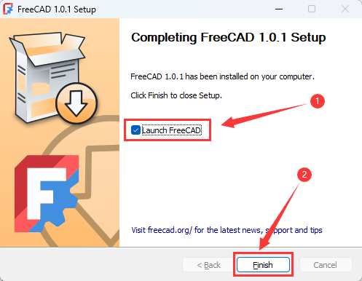This screenshot has height=281, width=362.
Task: Click the "FreeCAD 1.0.1 Setup" title bar text
Action: coord(57,9)
